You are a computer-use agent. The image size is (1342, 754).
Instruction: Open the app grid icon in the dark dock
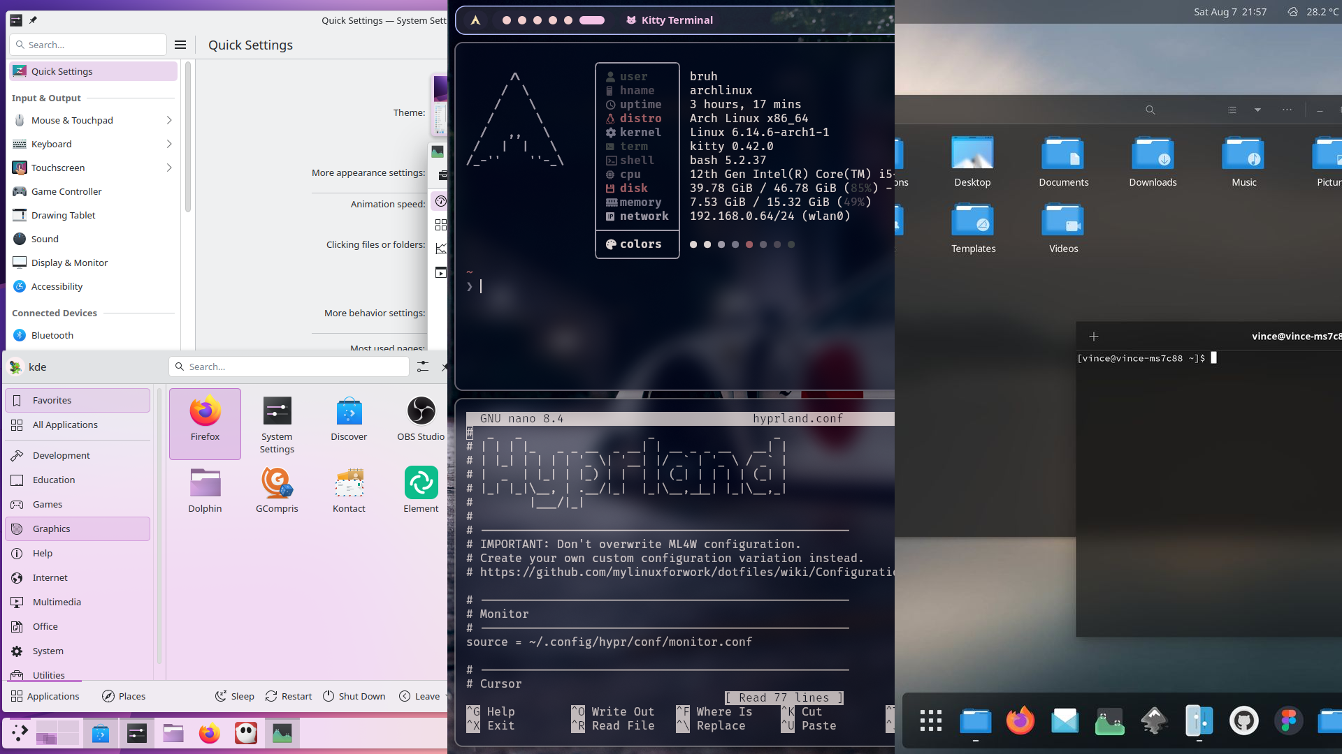pos(931,720)
